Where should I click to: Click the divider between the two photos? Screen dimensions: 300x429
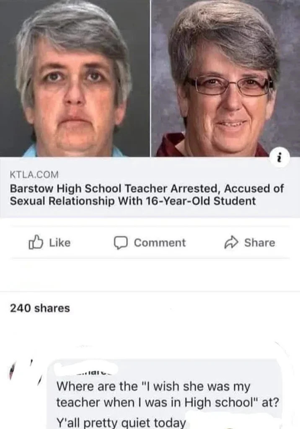pos(150,78)
